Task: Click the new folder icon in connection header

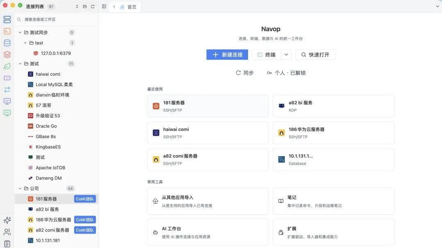Action: click(85, 7)
